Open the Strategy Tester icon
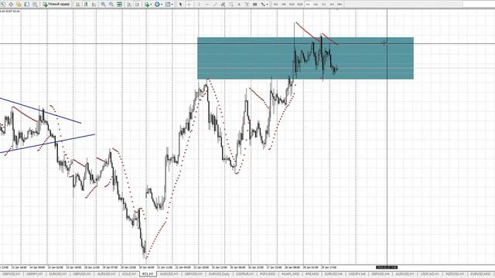Image resolution: width=495 pixels, height=278 pixels. pos(35,5)
